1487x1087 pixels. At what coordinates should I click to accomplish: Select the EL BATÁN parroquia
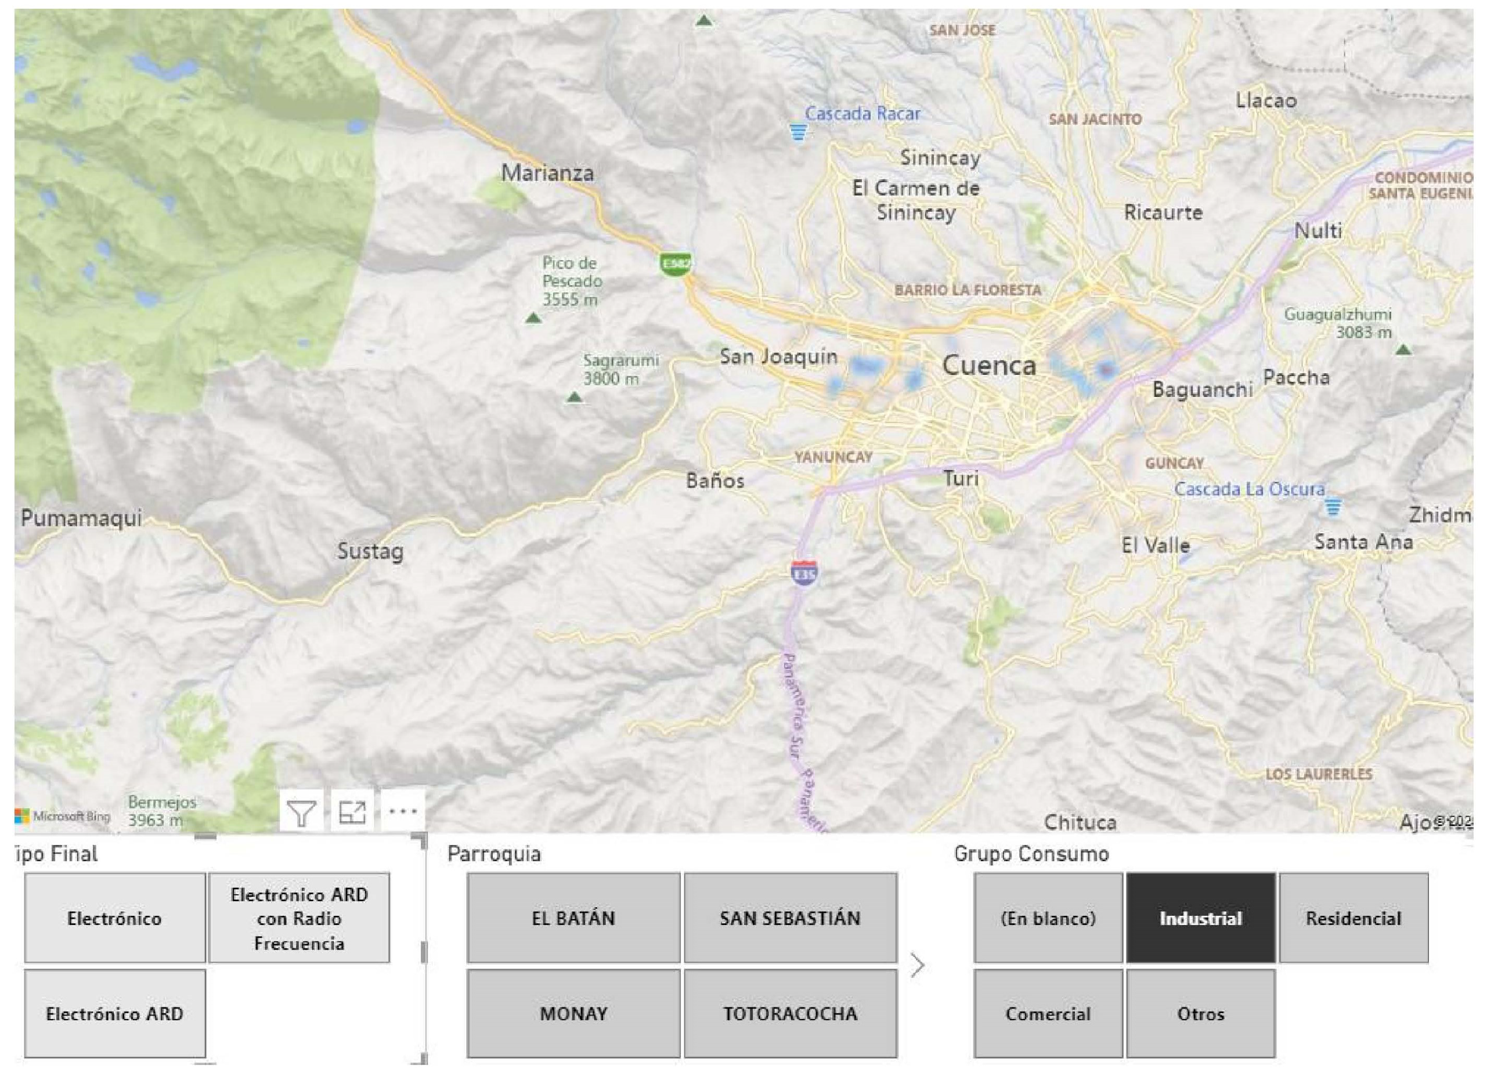pos(573,919)
